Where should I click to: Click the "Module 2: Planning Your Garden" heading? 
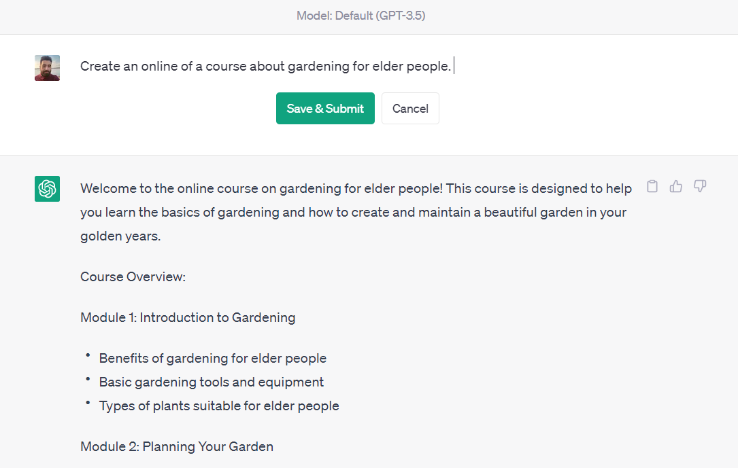[x=177, y=446]
